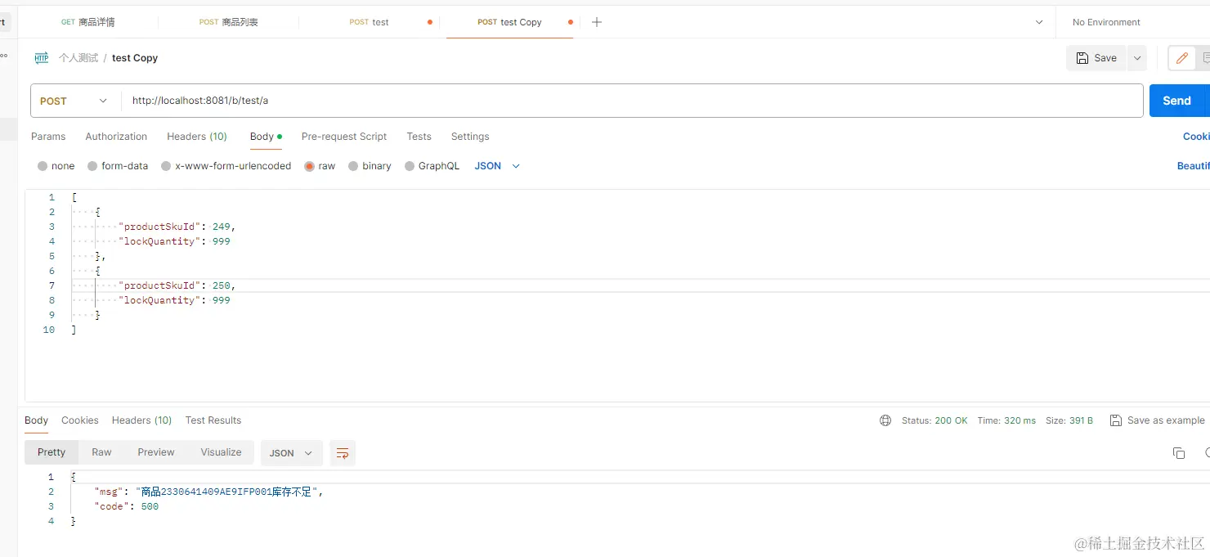Open the Params tab
This screenshot has width=1210, height=557.
point(48,137)
